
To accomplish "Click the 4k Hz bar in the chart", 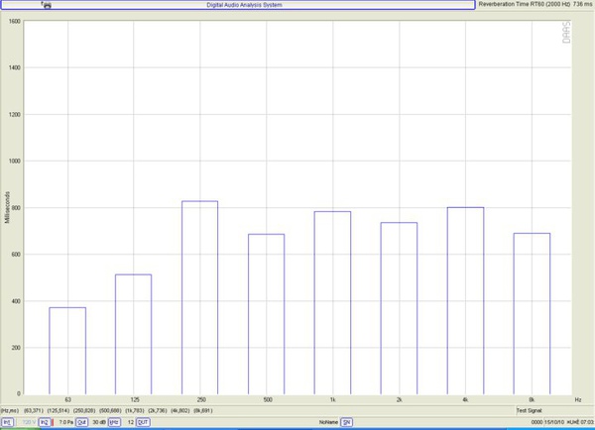I will point(466,300).
